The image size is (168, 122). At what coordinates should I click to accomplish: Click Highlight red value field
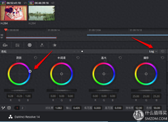(x=95, y=96)
